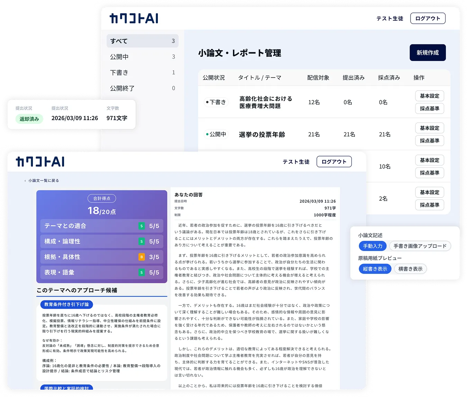Select the すべて filter in the sidebar

(x=143, y=41)
